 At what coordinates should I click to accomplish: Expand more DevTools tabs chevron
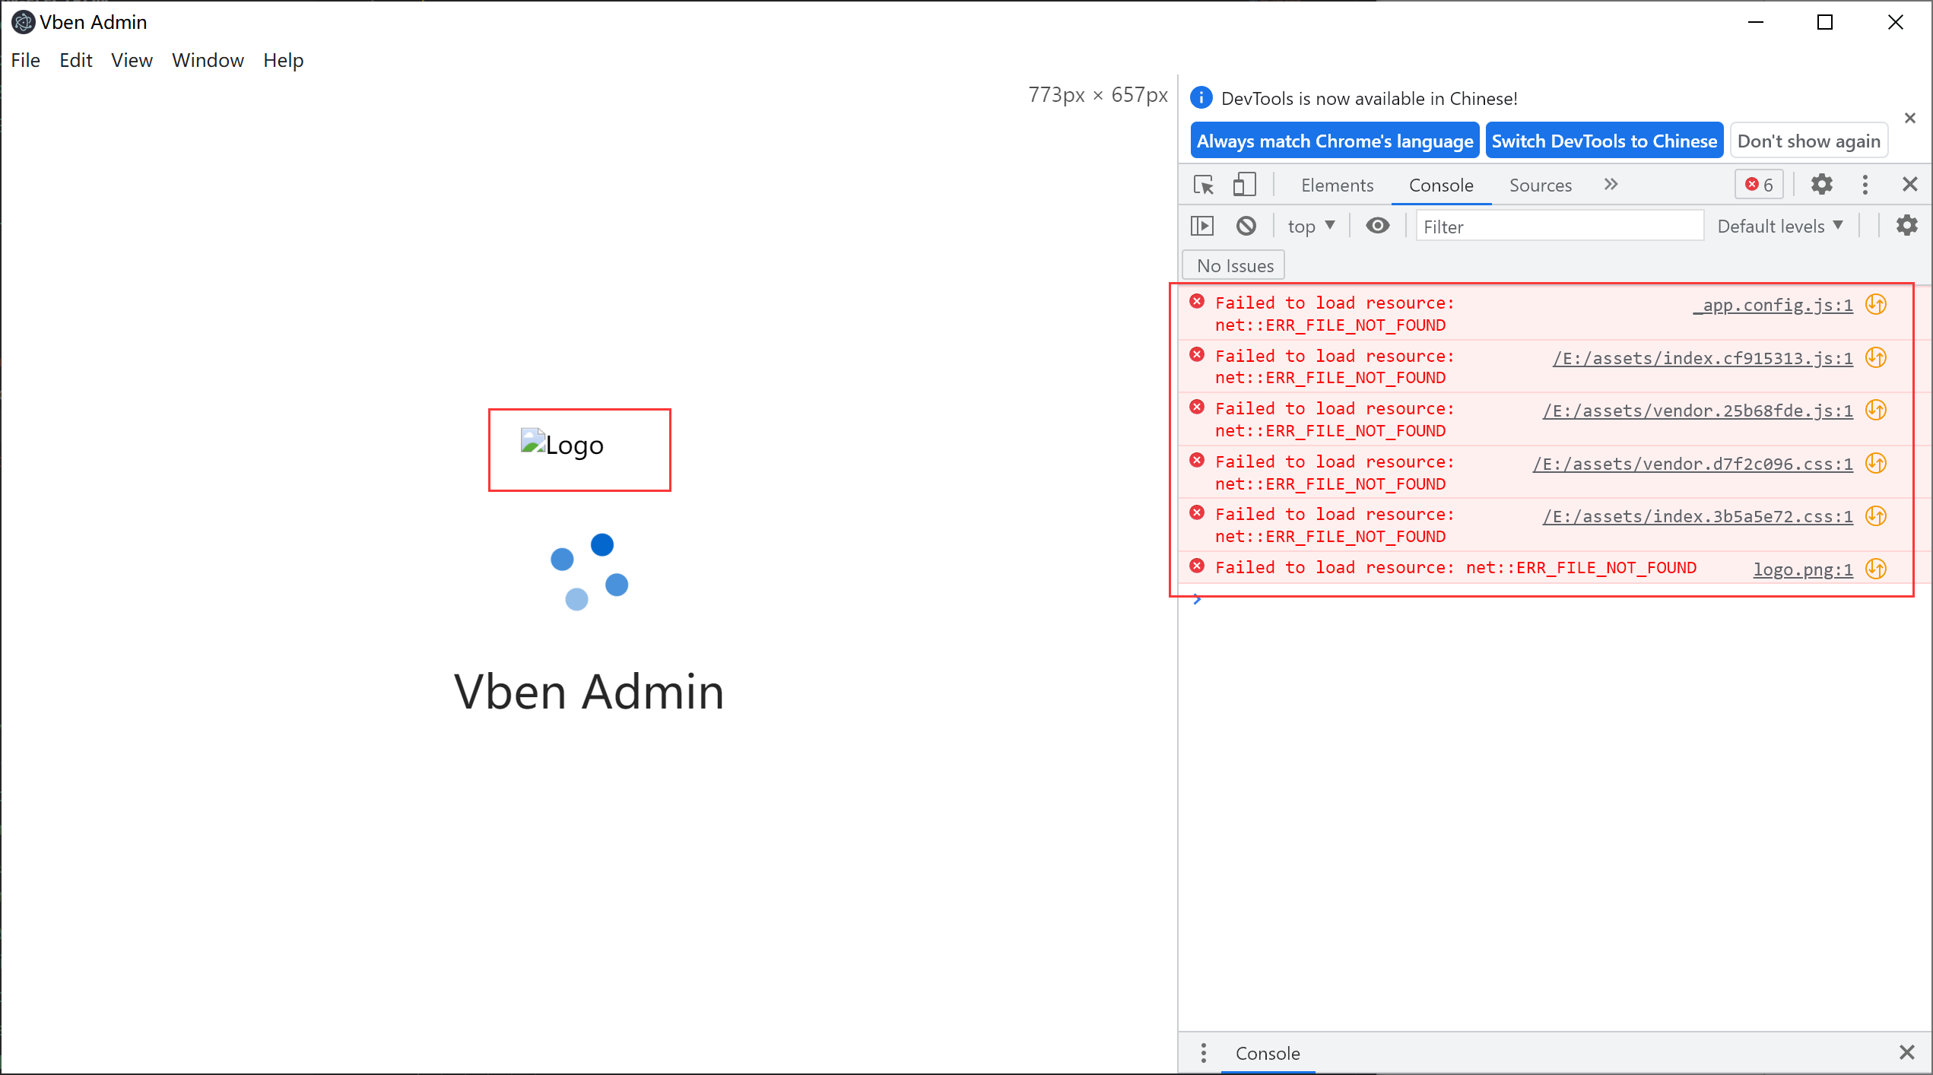click(x=1611, y=185)
